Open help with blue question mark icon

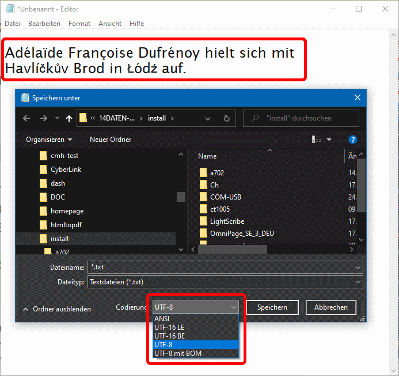353,140
